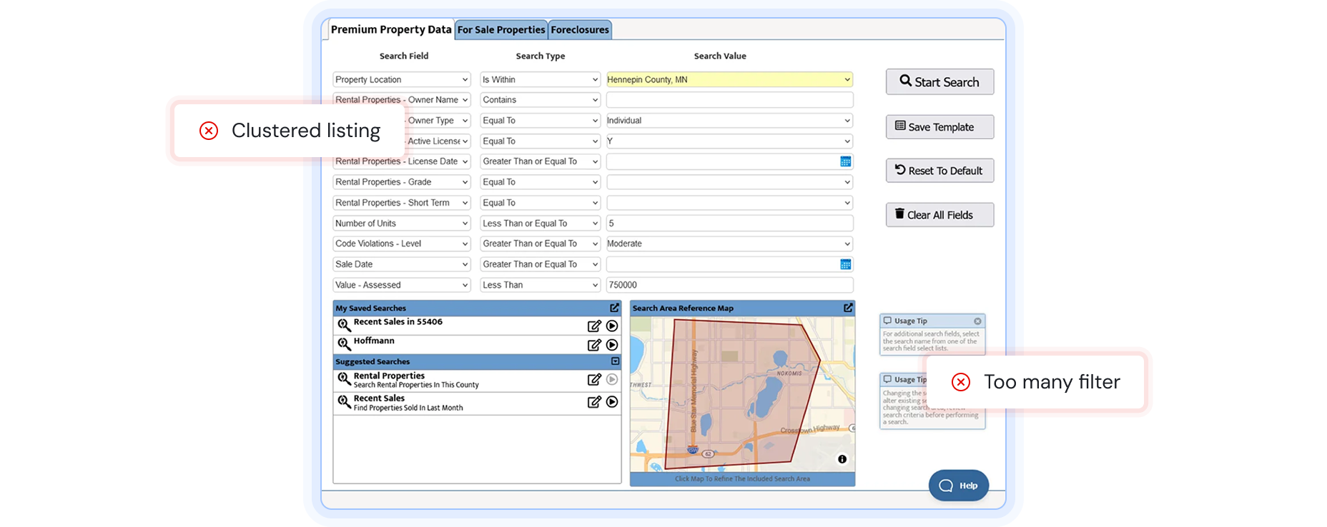Pop out the My Saved Searches panel
The width and height of the screenshot is (1327, 527).
tap(614, 308)
